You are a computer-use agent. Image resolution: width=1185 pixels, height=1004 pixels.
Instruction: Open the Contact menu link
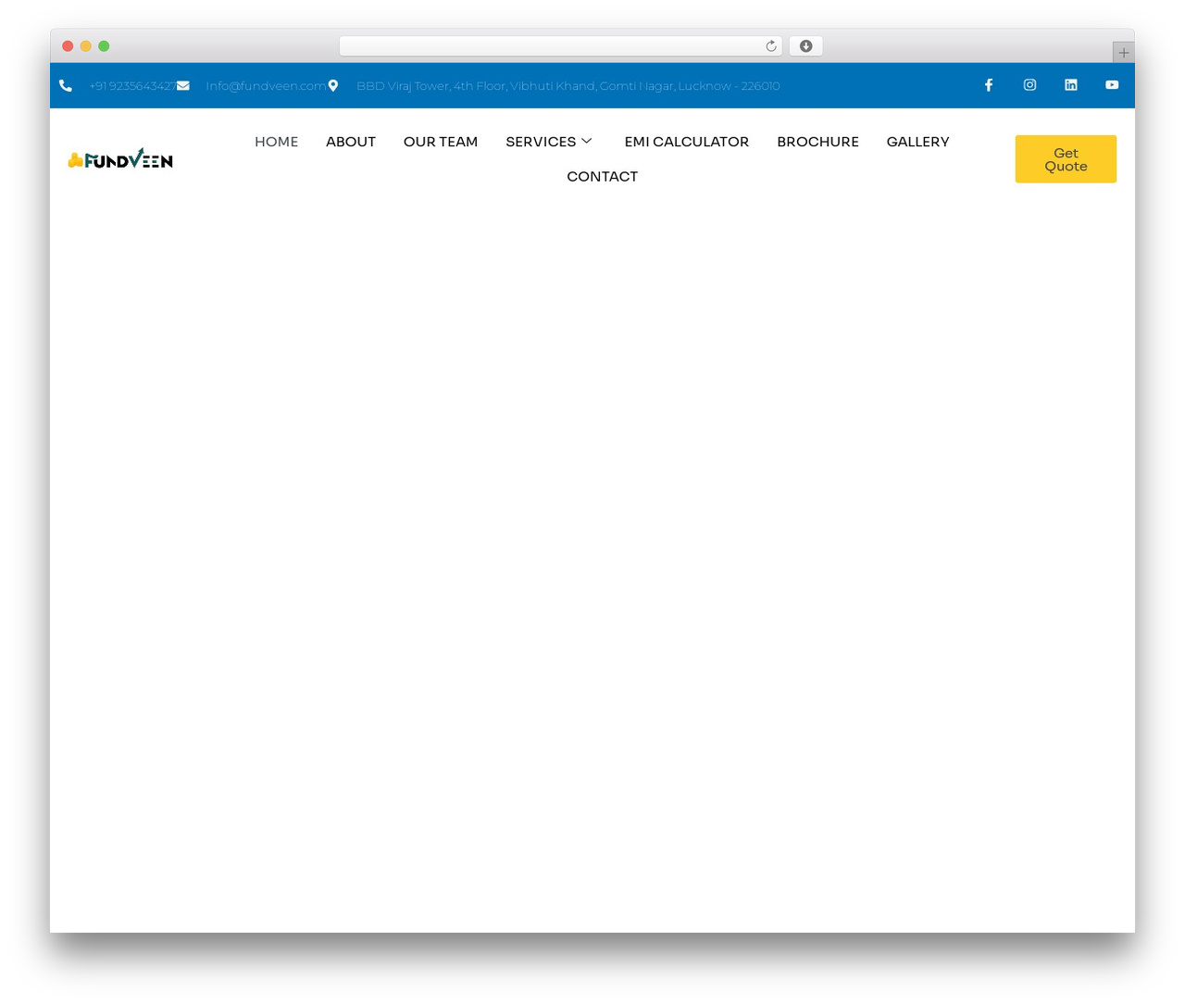(x=603, y=177)
